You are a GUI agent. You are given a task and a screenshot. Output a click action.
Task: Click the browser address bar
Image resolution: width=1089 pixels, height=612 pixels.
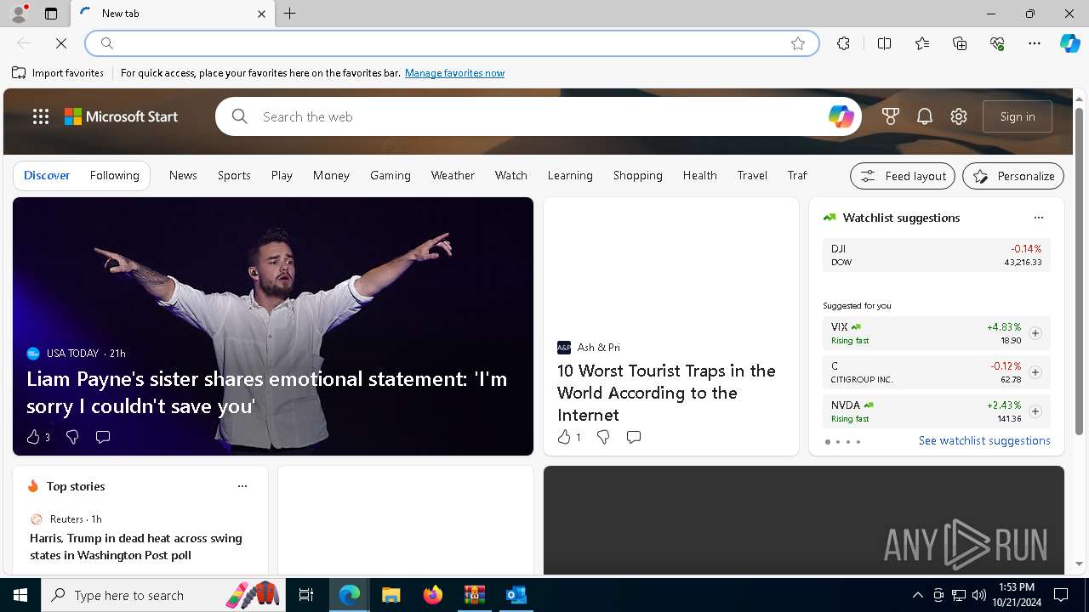tap(451, 43)
